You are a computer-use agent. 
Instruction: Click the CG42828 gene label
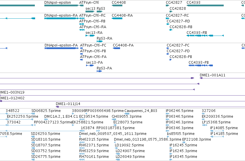pos(178,9)
